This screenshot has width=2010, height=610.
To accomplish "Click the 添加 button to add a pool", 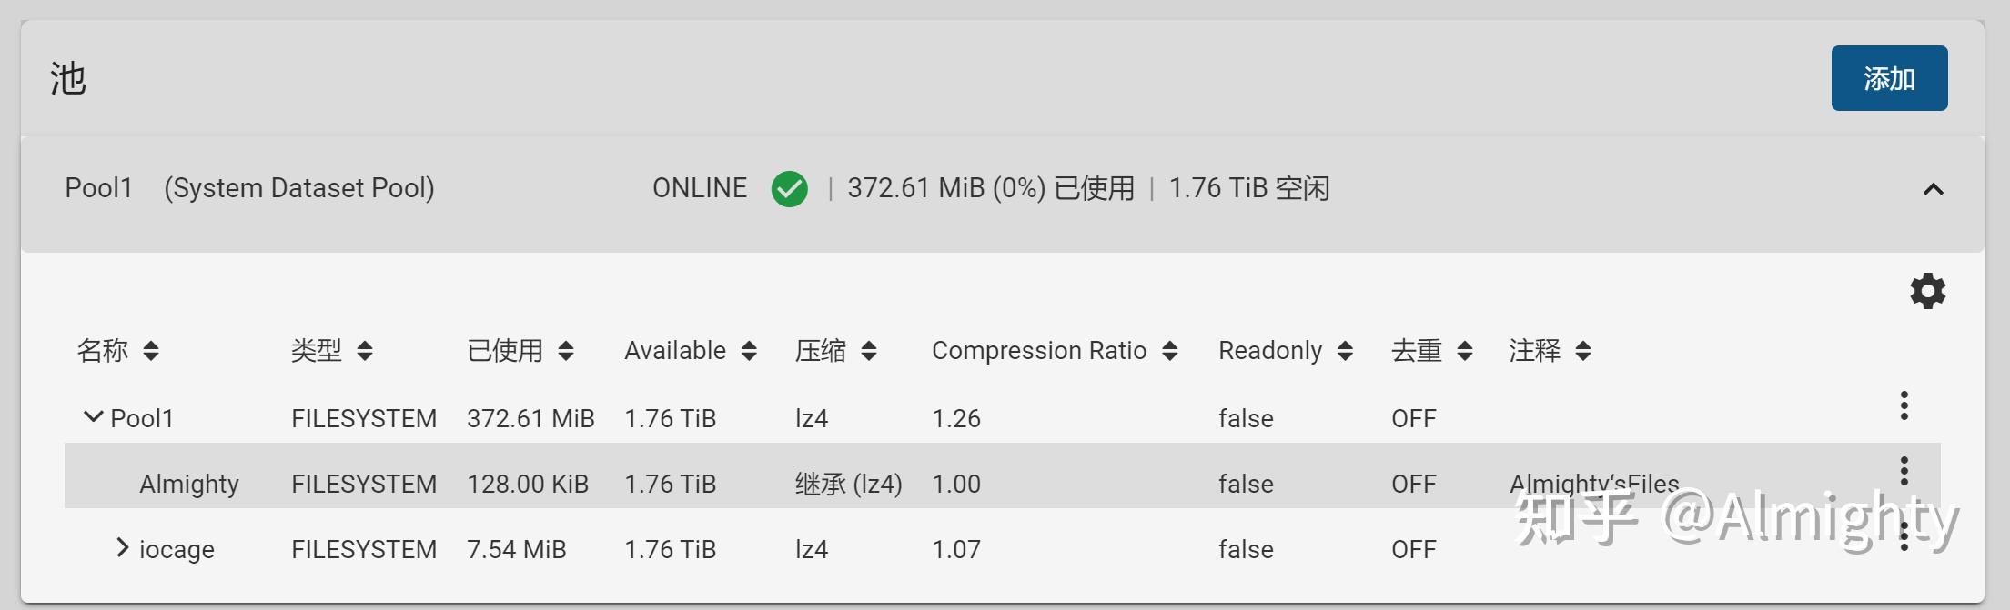I will [x=1889, y=78].
